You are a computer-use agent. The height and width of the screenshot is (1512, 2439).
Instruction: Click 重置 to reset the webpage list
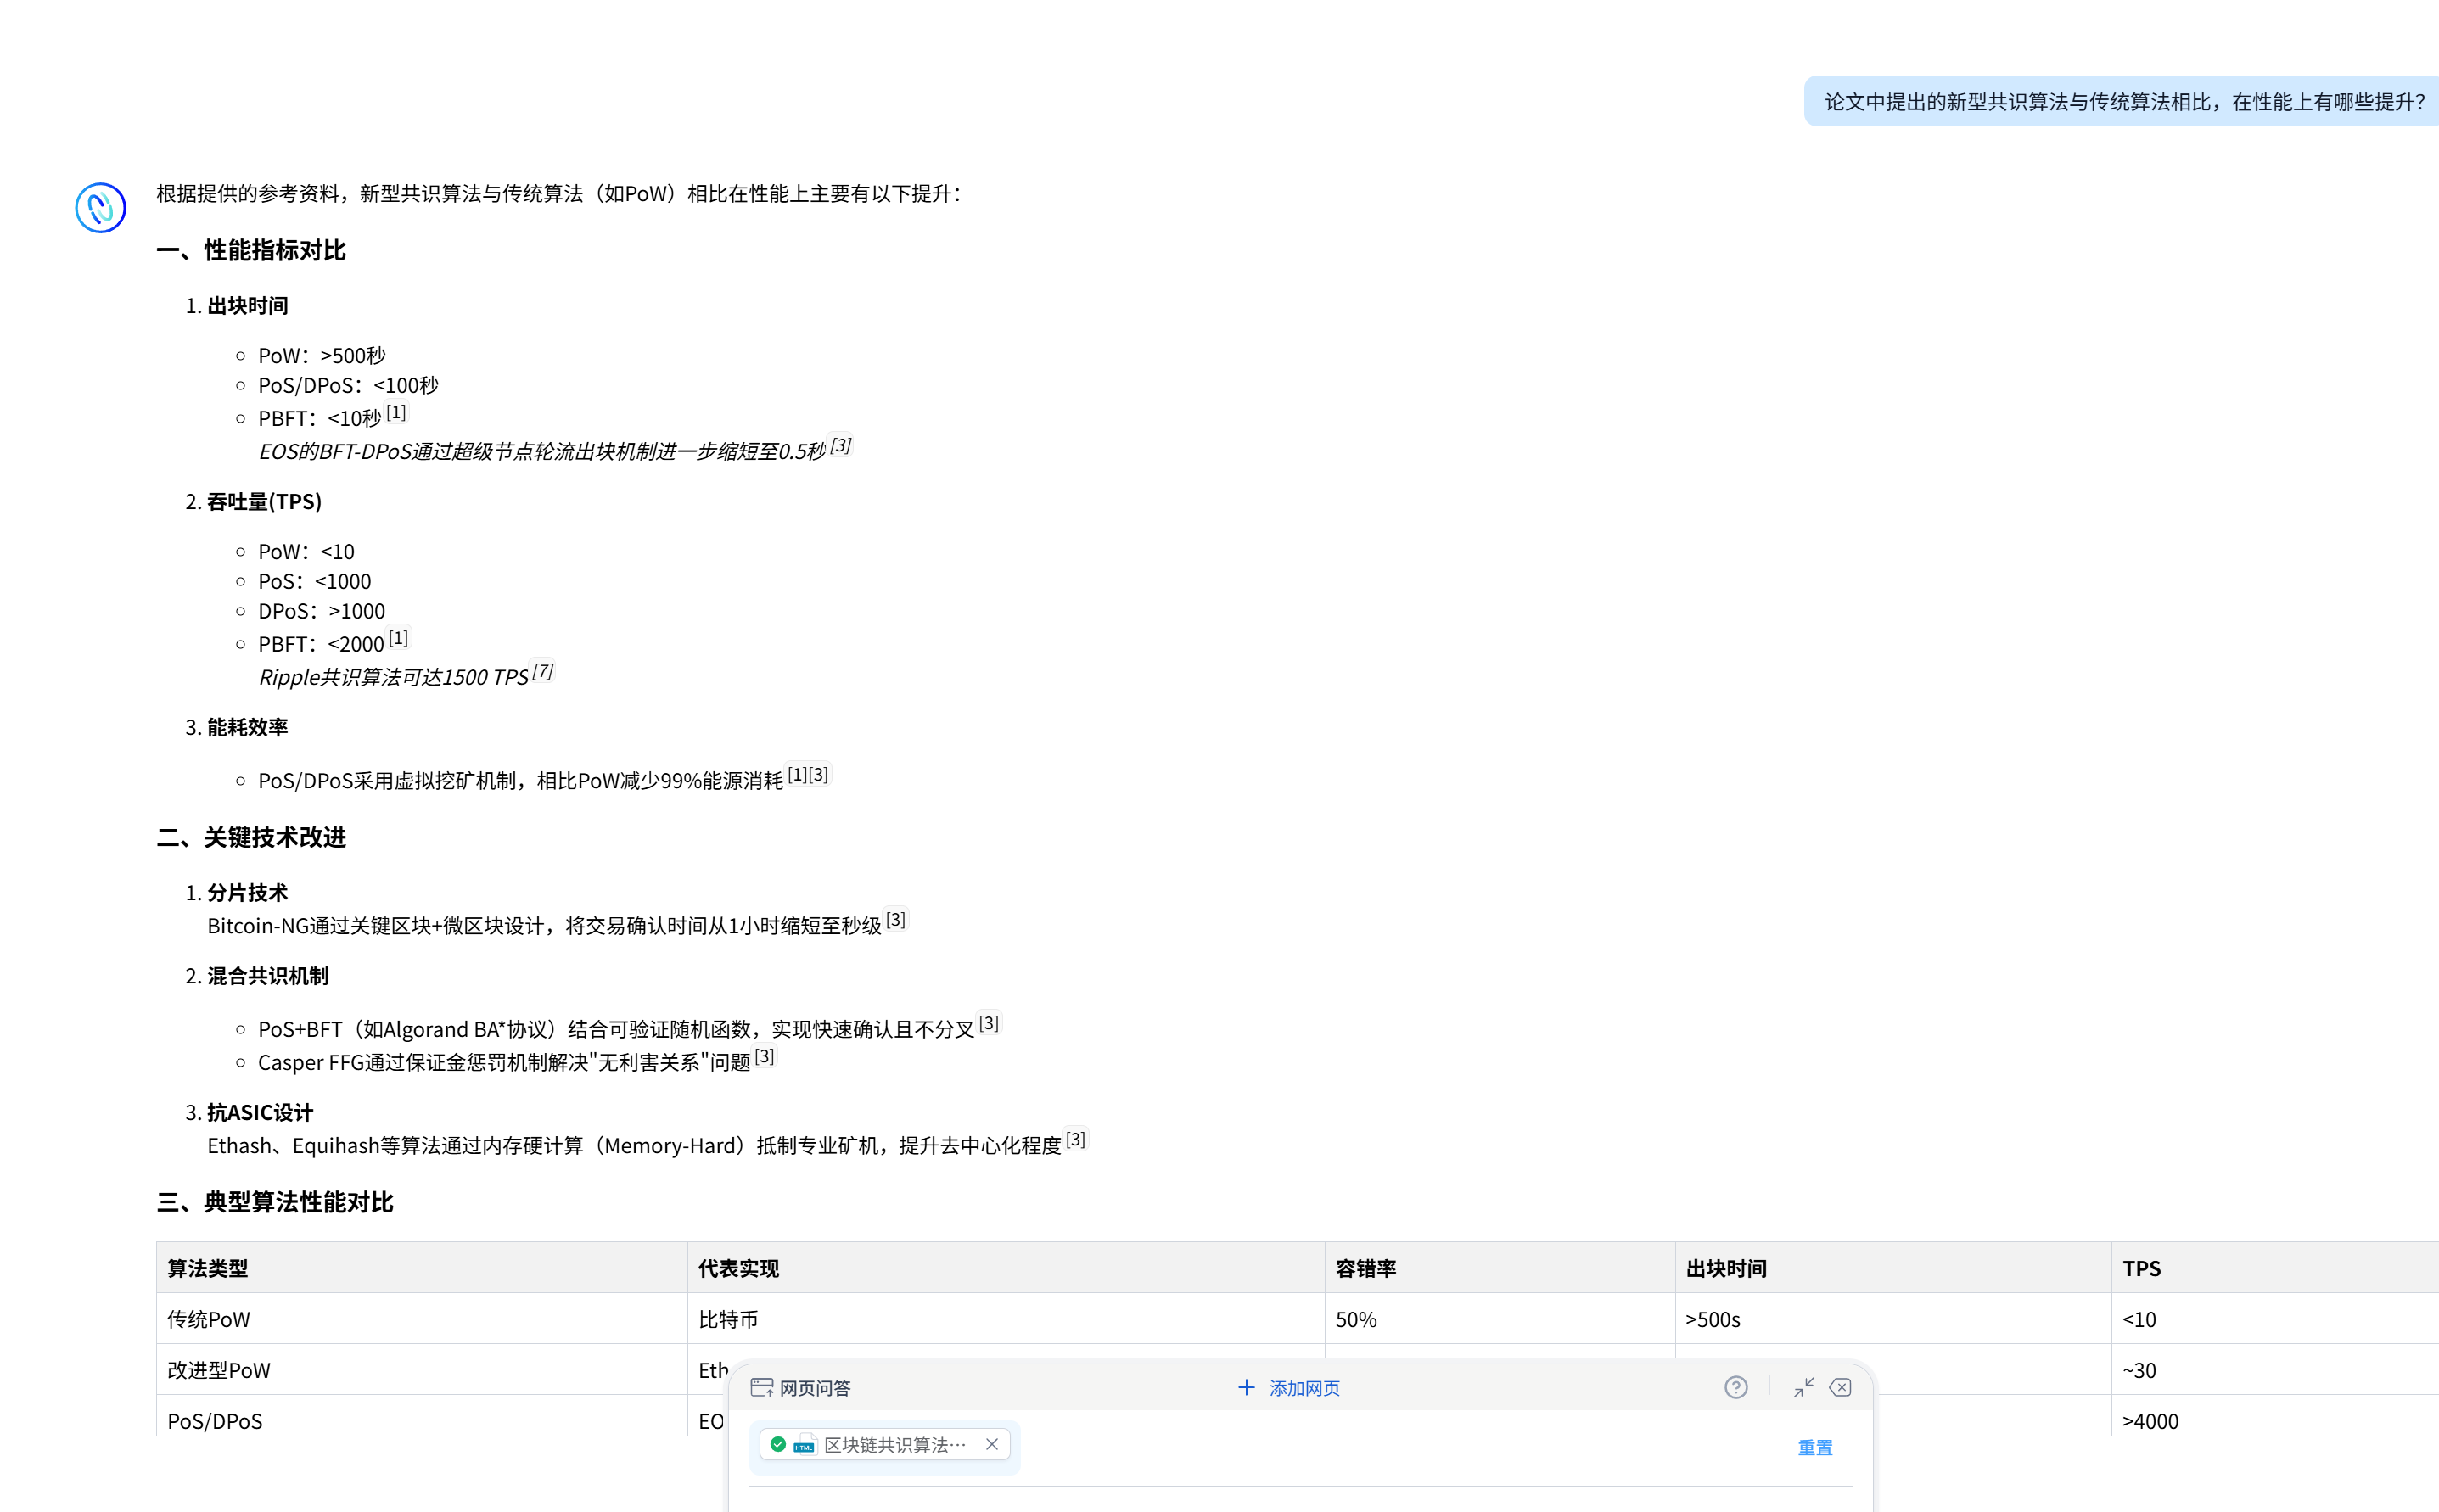tap(1815, 1447)
